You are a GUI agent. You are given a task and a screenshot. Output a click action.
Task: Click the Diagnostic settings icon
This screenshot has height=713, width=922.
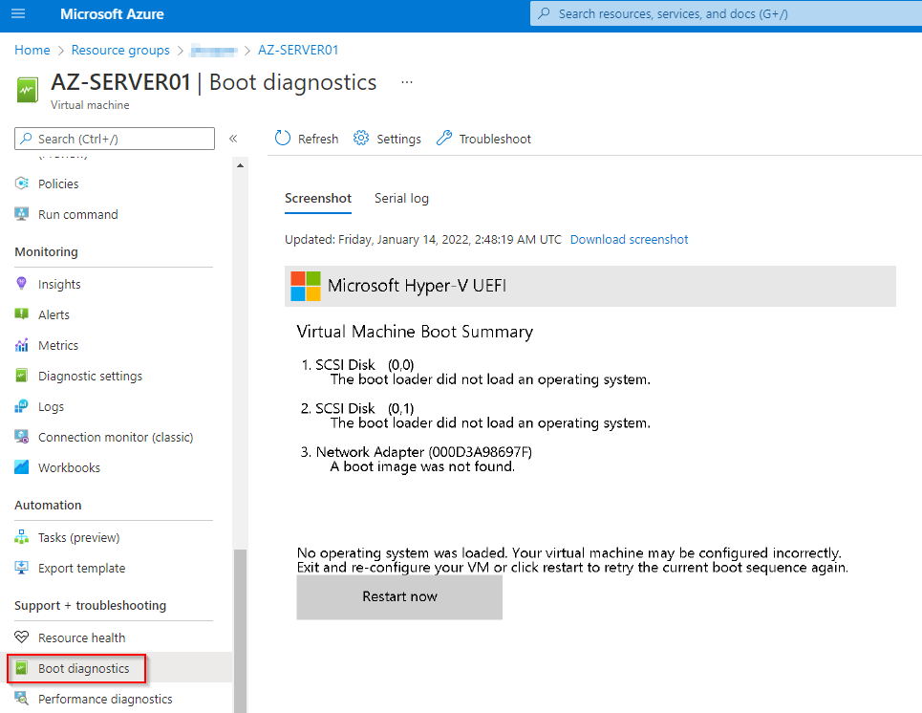21,375
